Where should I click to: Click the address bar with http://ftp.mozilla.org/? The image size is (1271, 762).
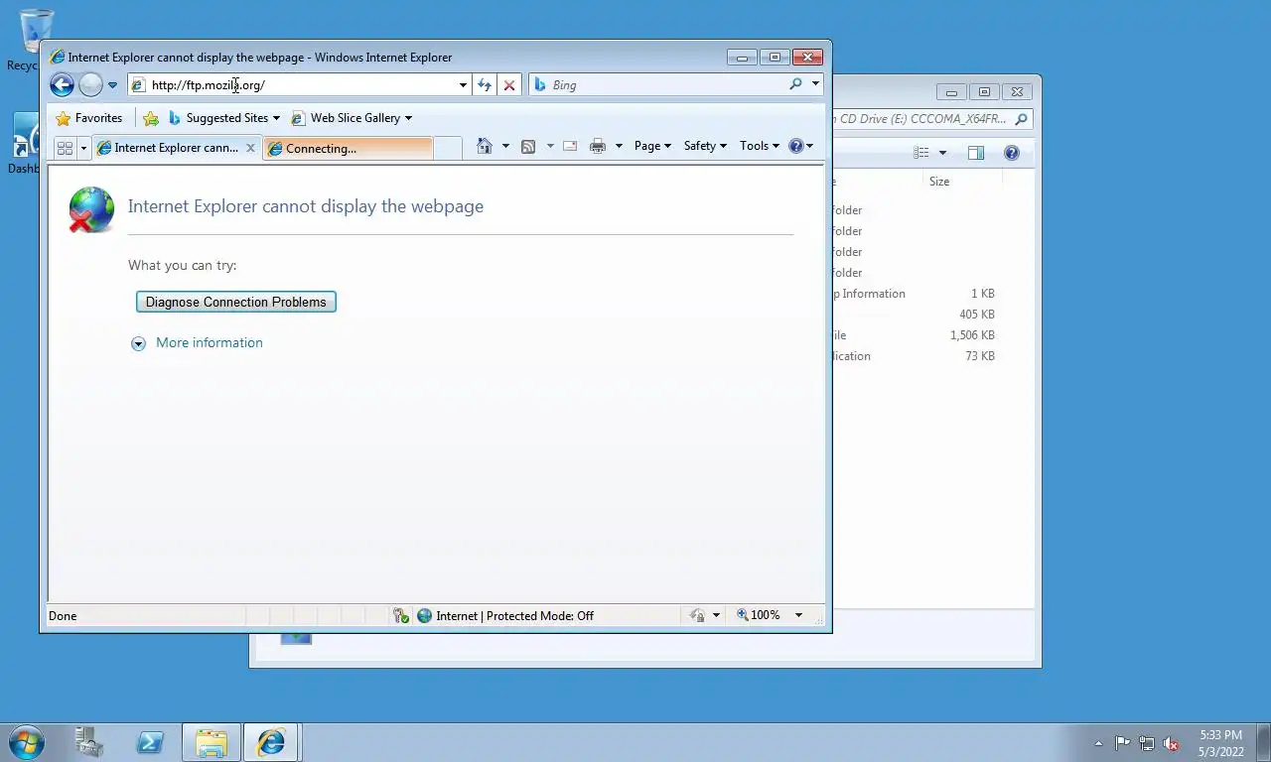pyautogui.click(x=298, y=85)
